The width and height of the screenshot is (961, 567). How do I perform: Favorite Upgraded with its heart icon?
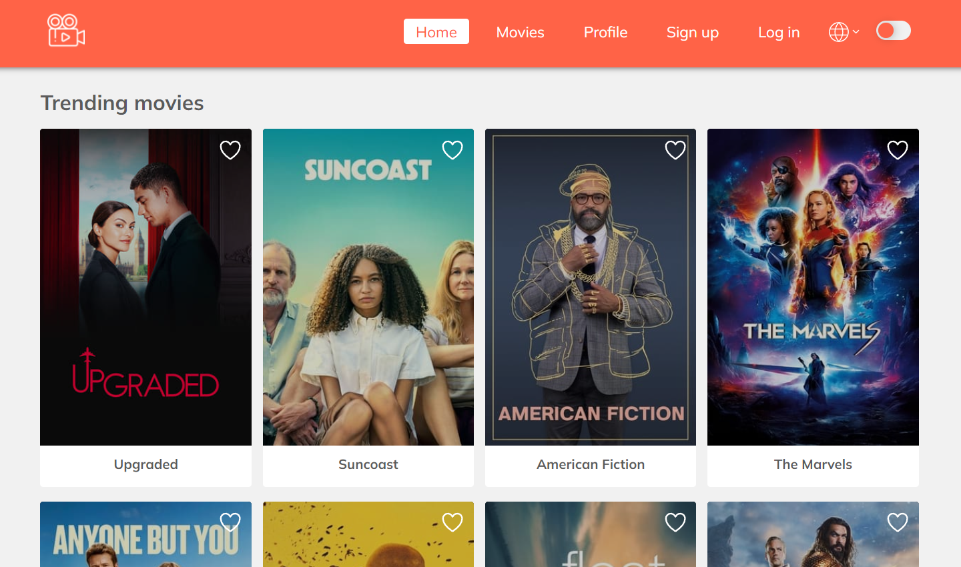230,150
